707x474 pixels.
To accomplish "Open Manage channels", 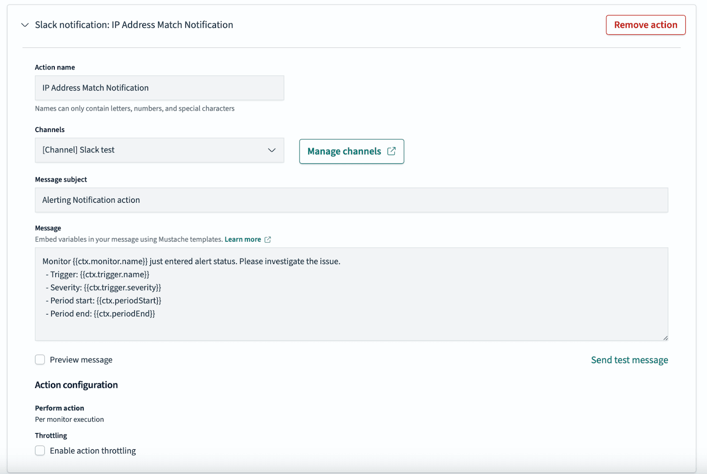I will (x=345, y=151).
